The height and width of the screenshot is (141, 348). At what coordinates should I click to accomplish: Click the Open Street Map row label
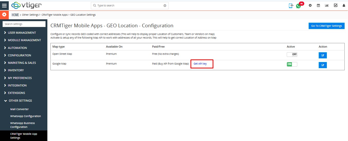tap(62, 54)
